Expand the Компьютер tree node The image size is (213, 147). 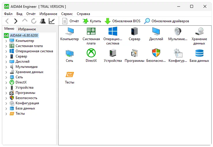pos(6,41)
